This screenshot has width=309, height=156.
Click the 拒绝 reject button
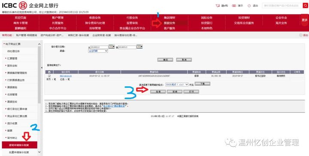pos(175,91)
